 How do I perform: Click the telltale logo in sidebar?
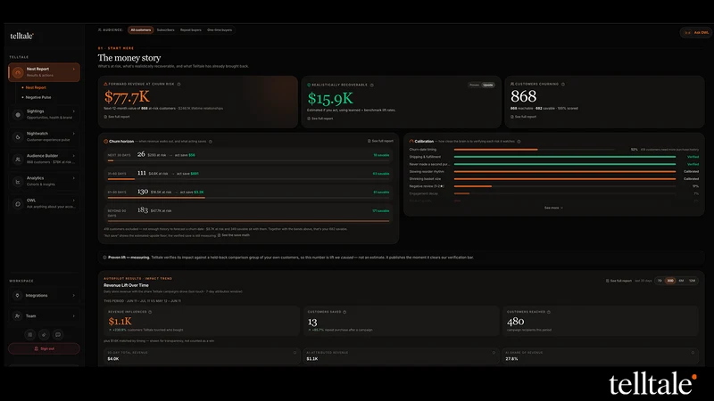21,36
